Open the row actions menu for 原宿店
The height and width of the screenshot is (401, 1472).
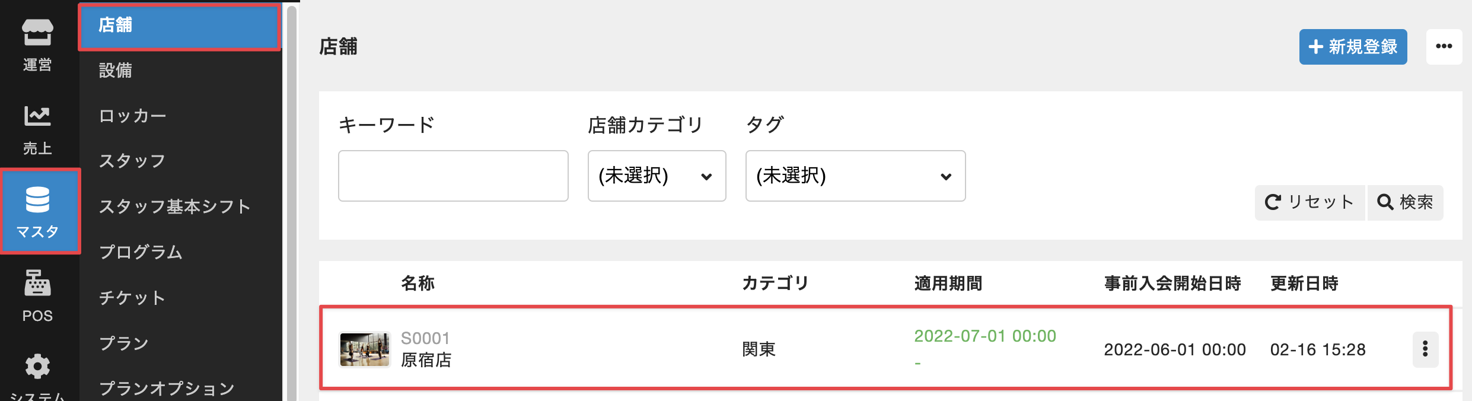coord(1425,349)
